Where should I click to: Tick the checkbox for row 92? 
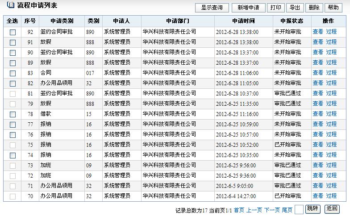[12, 32]
